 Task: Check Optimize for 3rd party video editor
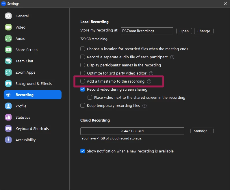pyautogui.click(x=83, y=73)
